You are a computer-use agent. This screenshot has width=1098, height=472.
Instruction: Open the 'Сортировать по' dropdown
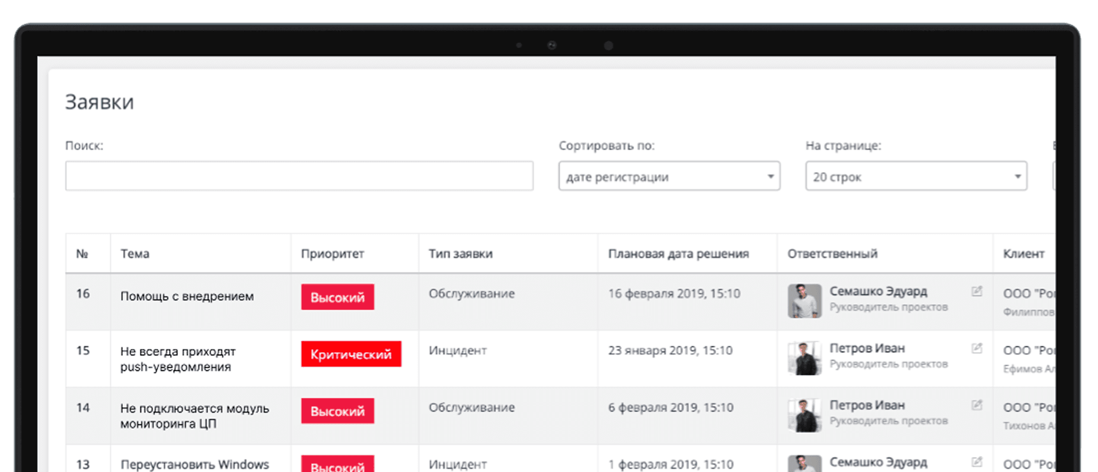pos(669,176)
